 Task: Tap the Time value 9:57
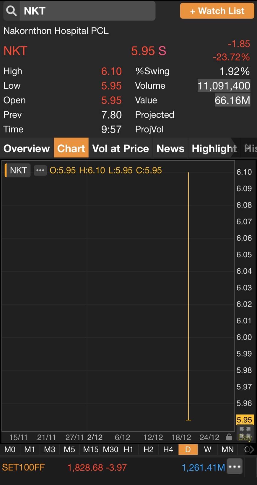pos(111,129)
